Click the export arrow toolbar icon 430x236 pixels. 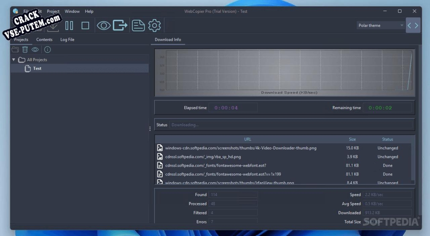(x=120, y=25)
